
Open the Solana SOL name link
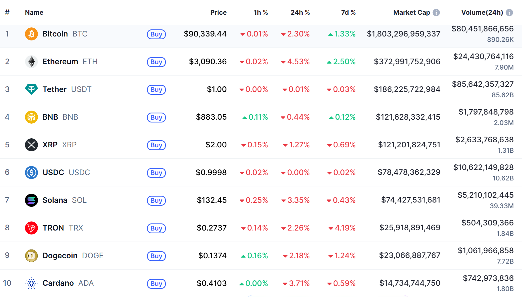click(x=65, y=200)
